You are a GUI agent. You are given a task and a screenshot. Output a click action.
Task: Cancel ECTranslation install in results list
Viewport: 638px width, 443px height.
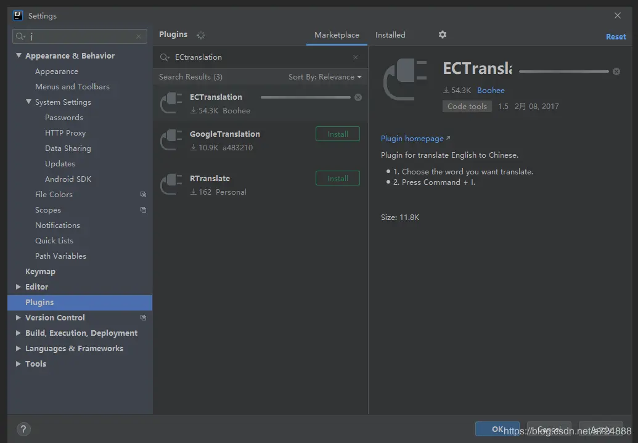click(x=358, y=97)
